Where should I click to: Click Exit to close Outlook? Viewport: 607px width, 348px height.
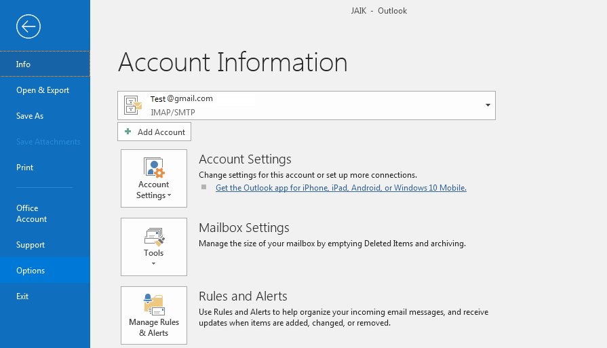45,296
